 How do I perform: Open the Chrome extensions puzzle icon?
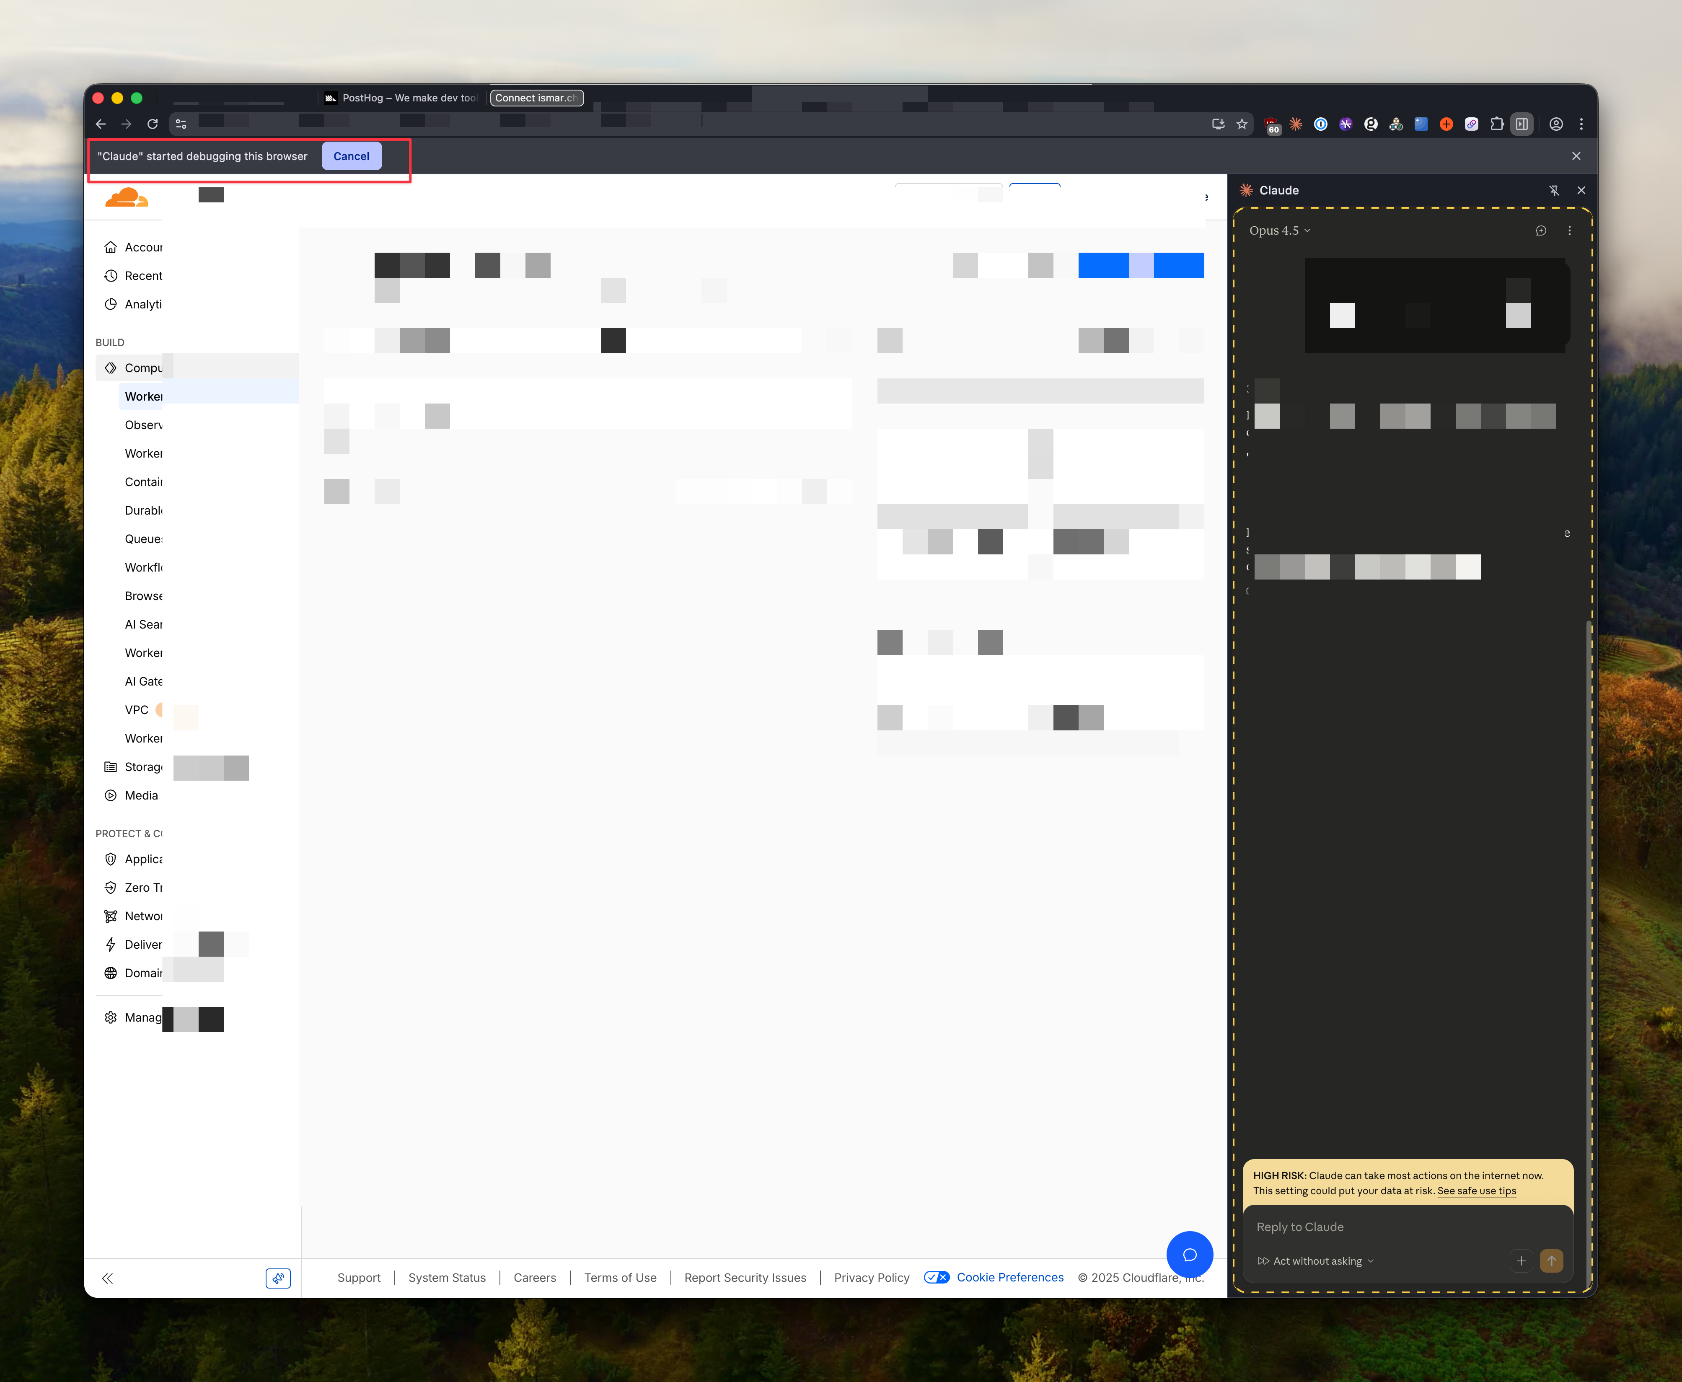[1496, 124]
